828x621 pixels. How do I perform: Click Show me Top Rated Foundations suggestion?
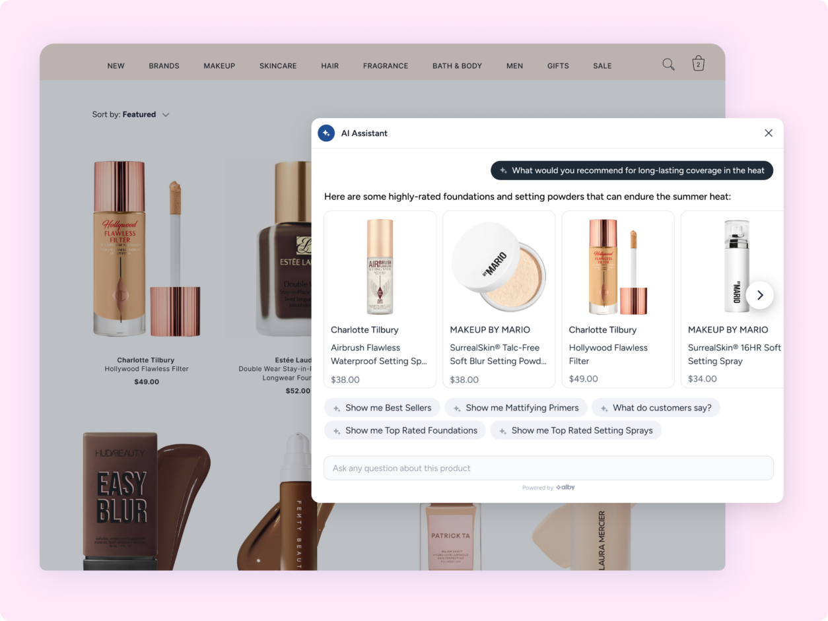tap(405, 430)
